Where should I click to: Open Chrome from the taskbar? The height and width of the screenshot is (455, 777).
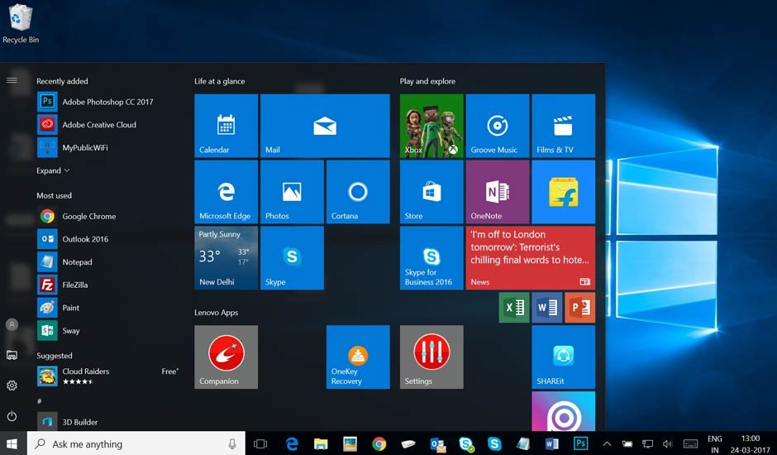379,443
